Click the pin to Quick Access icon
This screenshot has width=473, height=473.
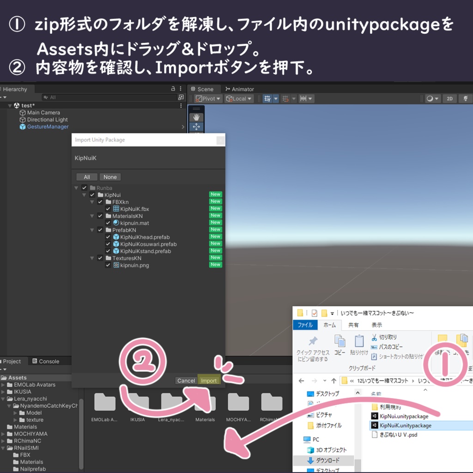click(x=313, y=341)
